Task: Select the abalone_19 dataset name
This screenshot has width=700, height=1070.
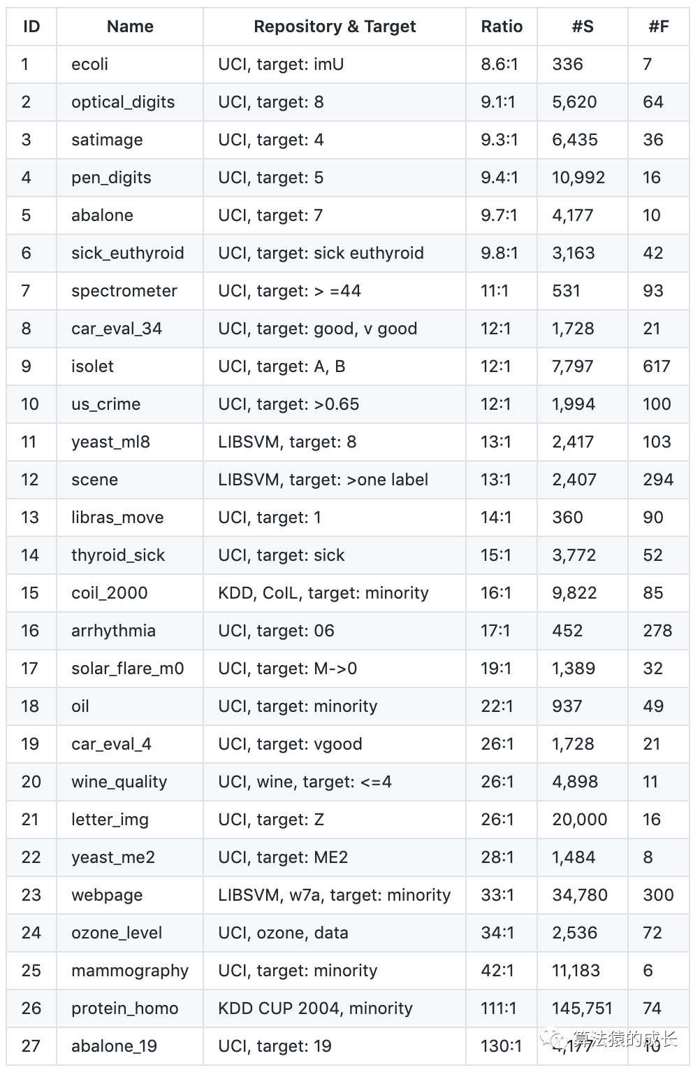Action: point(114,1046)
